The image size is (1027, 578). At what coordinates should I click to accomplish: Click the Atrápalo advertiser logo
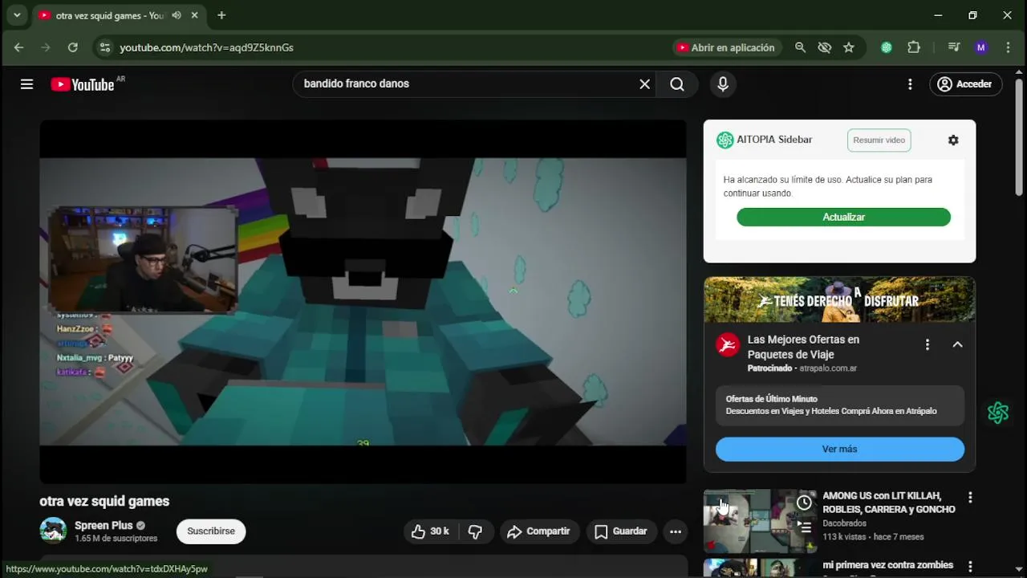tap(728, 345)
